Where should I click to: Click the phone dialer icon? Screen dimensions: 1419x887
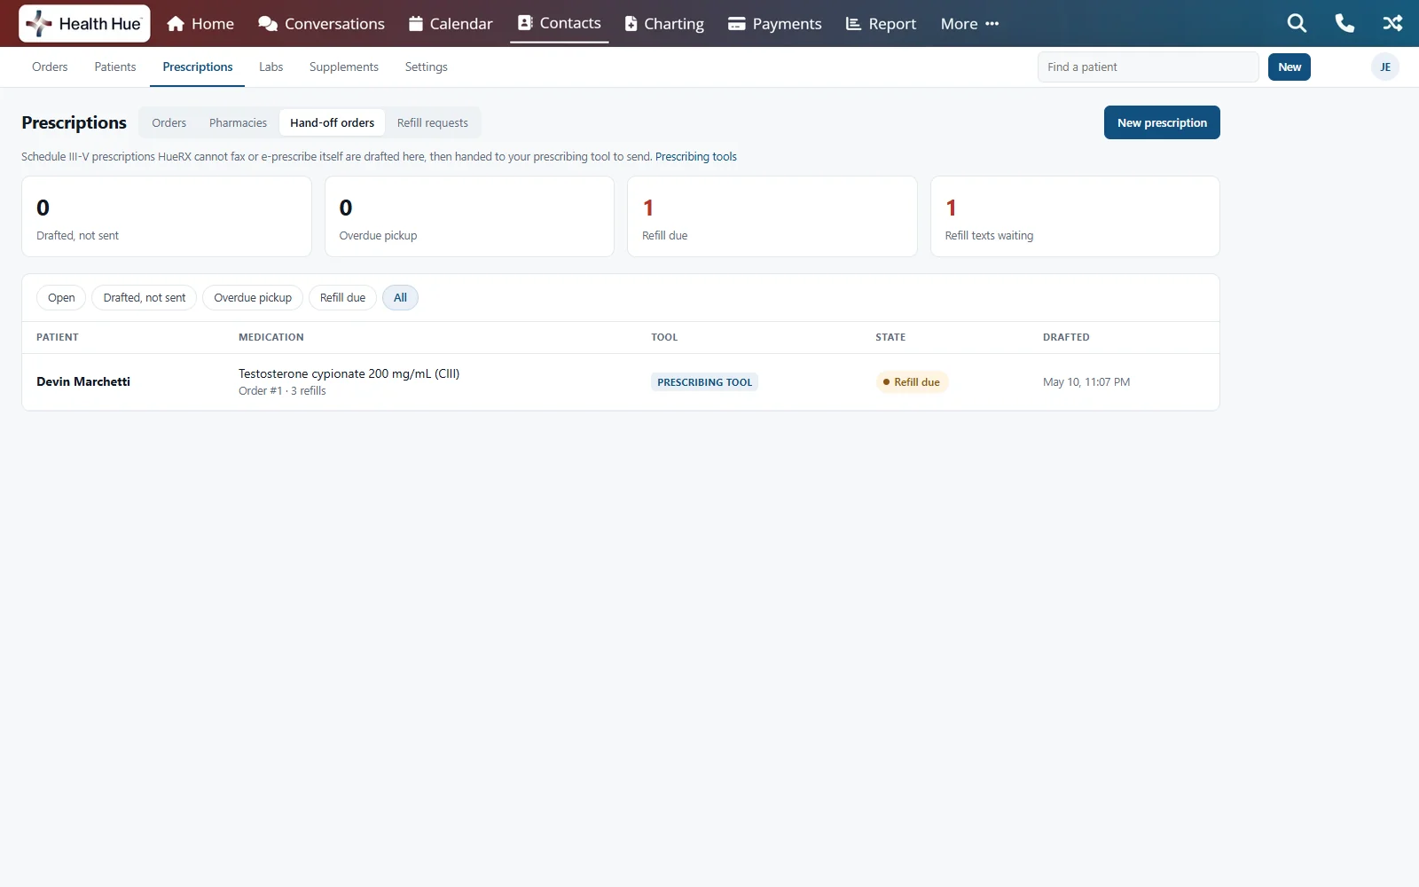coord(1345,24)
